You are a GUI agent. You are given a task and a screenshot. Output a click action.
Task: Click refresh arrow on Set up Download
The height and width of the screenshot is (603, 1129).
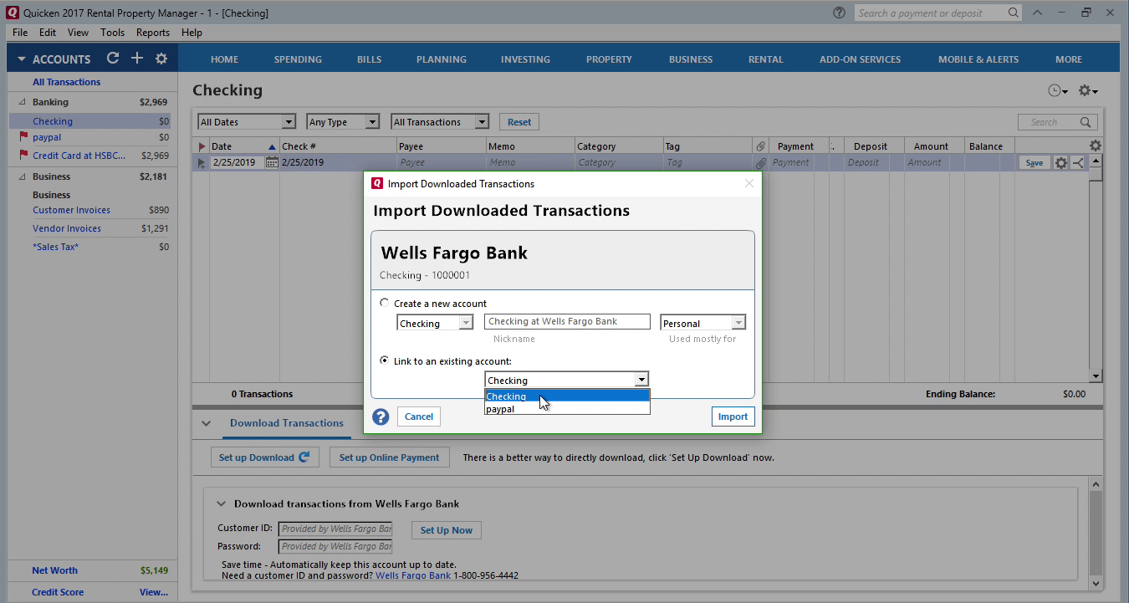pos(304,457)
